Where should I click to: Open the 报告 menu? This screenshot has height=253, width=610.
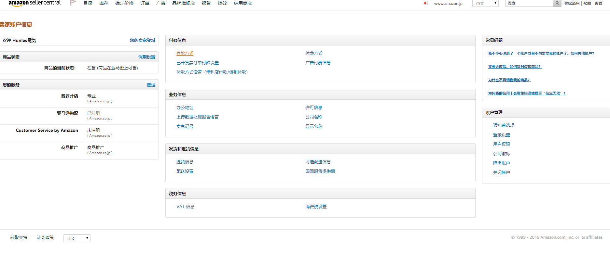tap(206, 3)
